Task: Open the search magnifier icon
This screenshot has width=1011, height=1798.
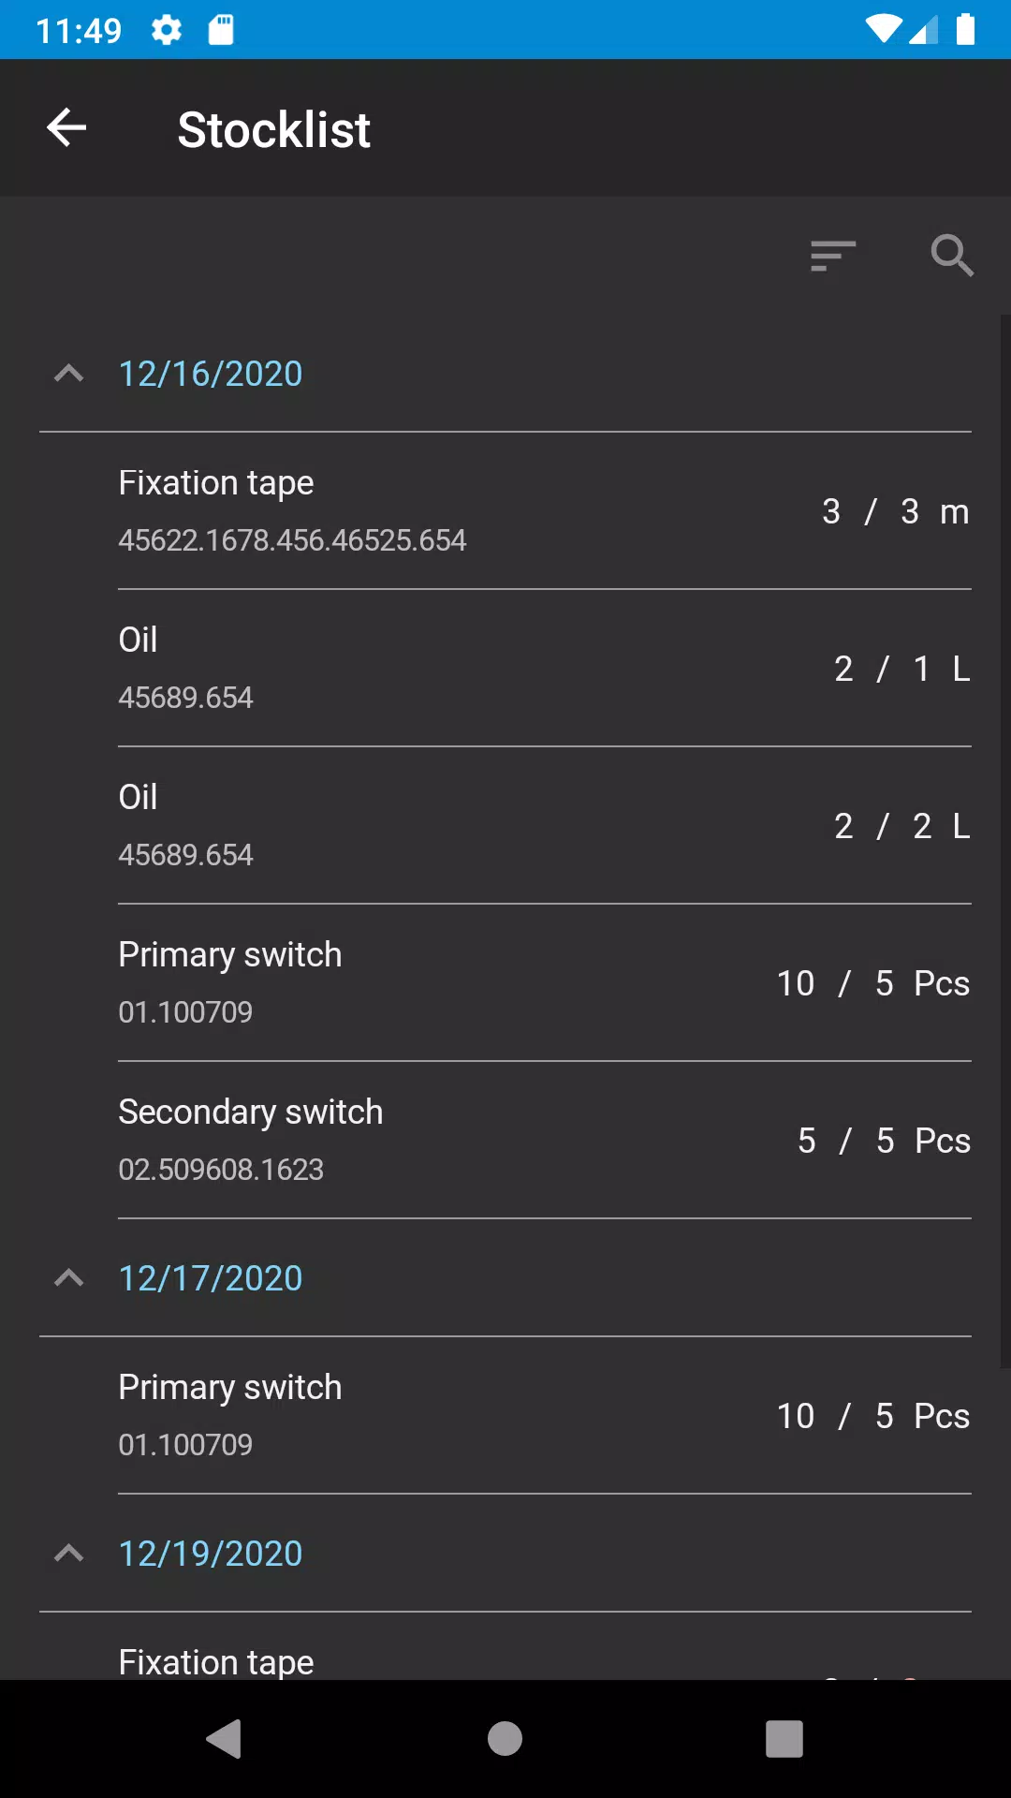Action: tap(952, 256)
